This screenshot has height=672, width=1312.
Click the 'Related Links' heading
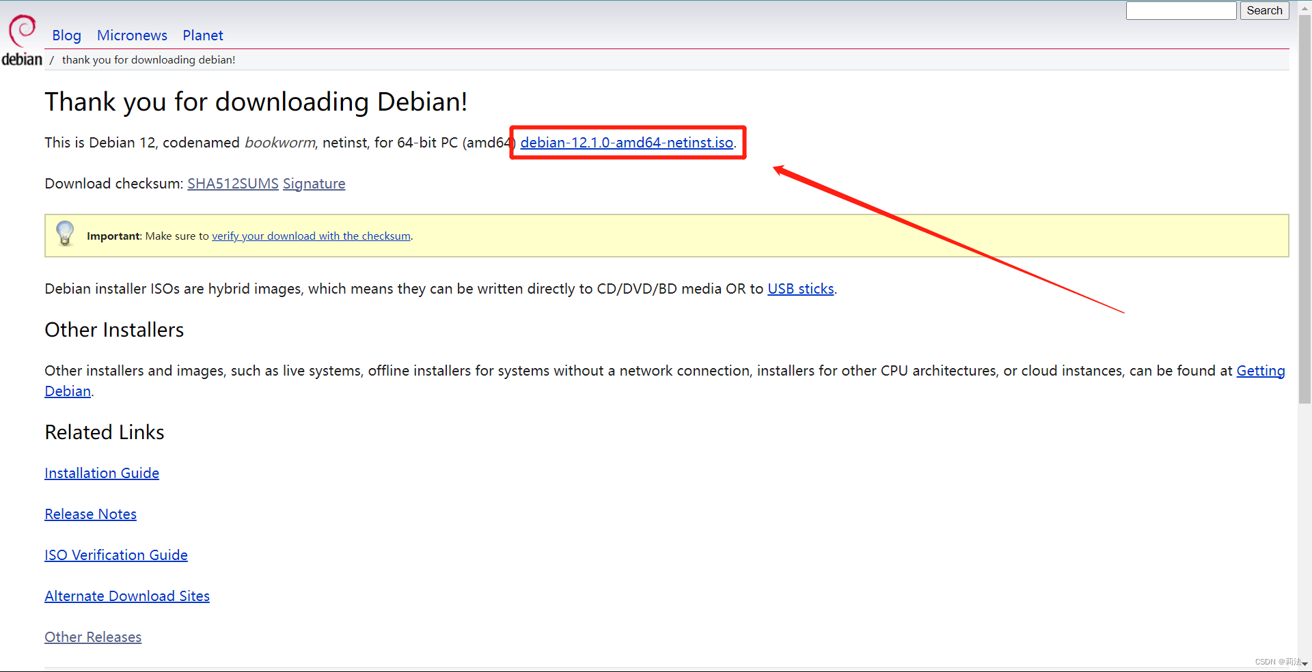point(105,432)
